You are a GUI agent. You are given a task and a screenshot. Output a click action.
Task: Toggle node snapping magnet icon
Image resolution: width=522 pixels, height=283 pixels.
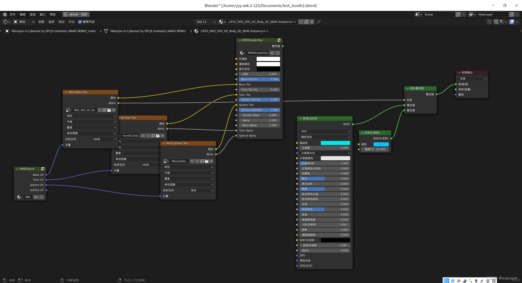pos(496,22)
